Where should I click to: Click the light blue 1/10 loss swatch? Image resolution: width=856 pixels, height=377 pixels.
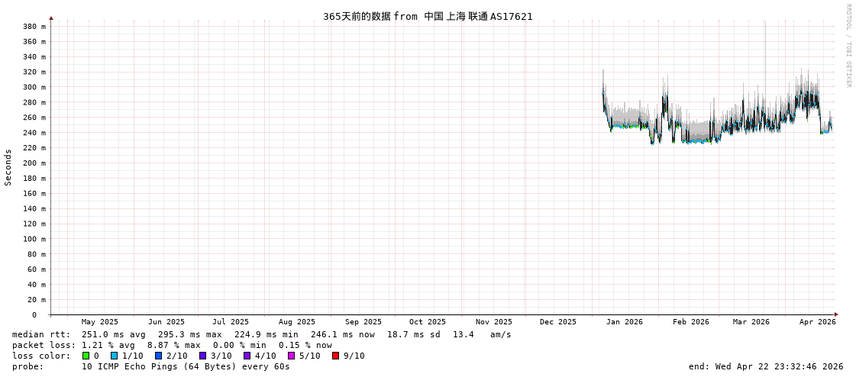coord(114,356)
